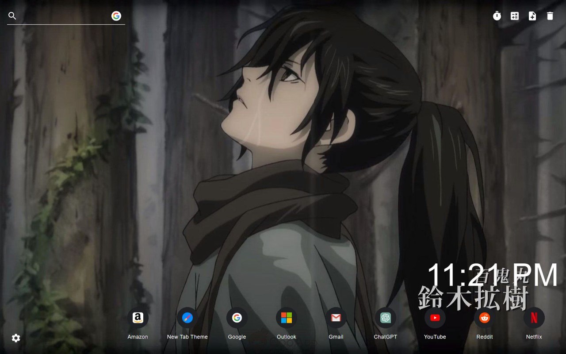Viewport: 566px width, 354px height.
Task: Click the Google label under the dock icon
Action: (x=237, y=337)
